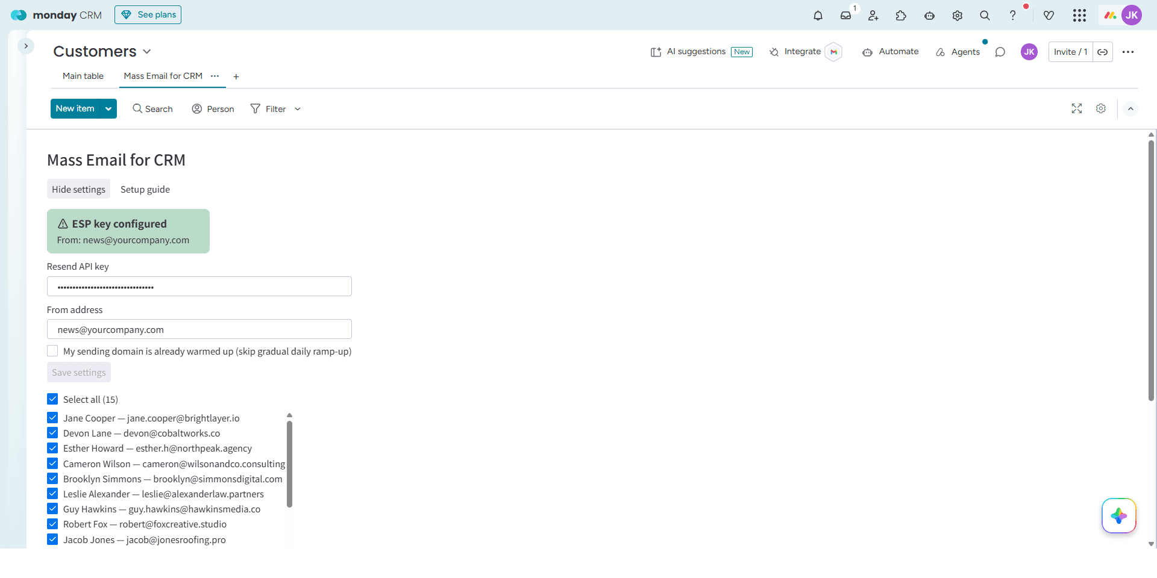Open AI suggestions
1157x578 pixels.
tap(688, 52)
